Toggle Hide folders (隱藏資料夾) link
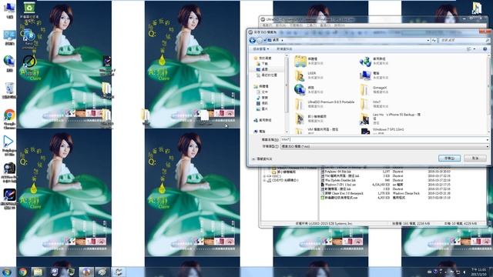Viewport: 493px width, 277px height. (x=262, y=159)
